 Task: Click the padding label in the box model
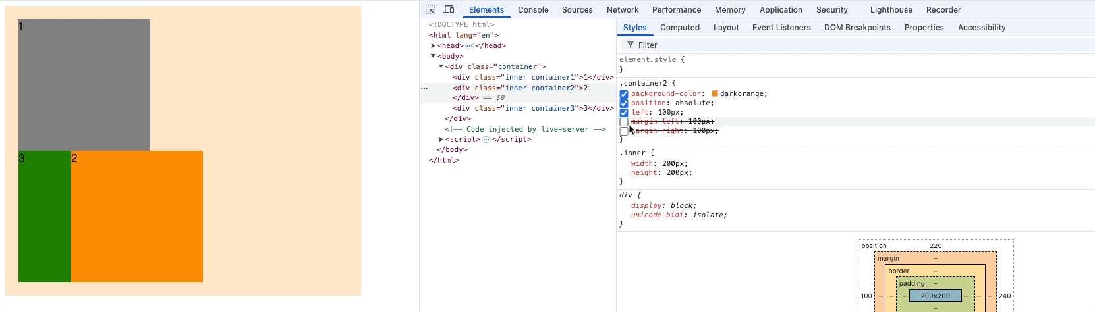(x=912, y=284)
